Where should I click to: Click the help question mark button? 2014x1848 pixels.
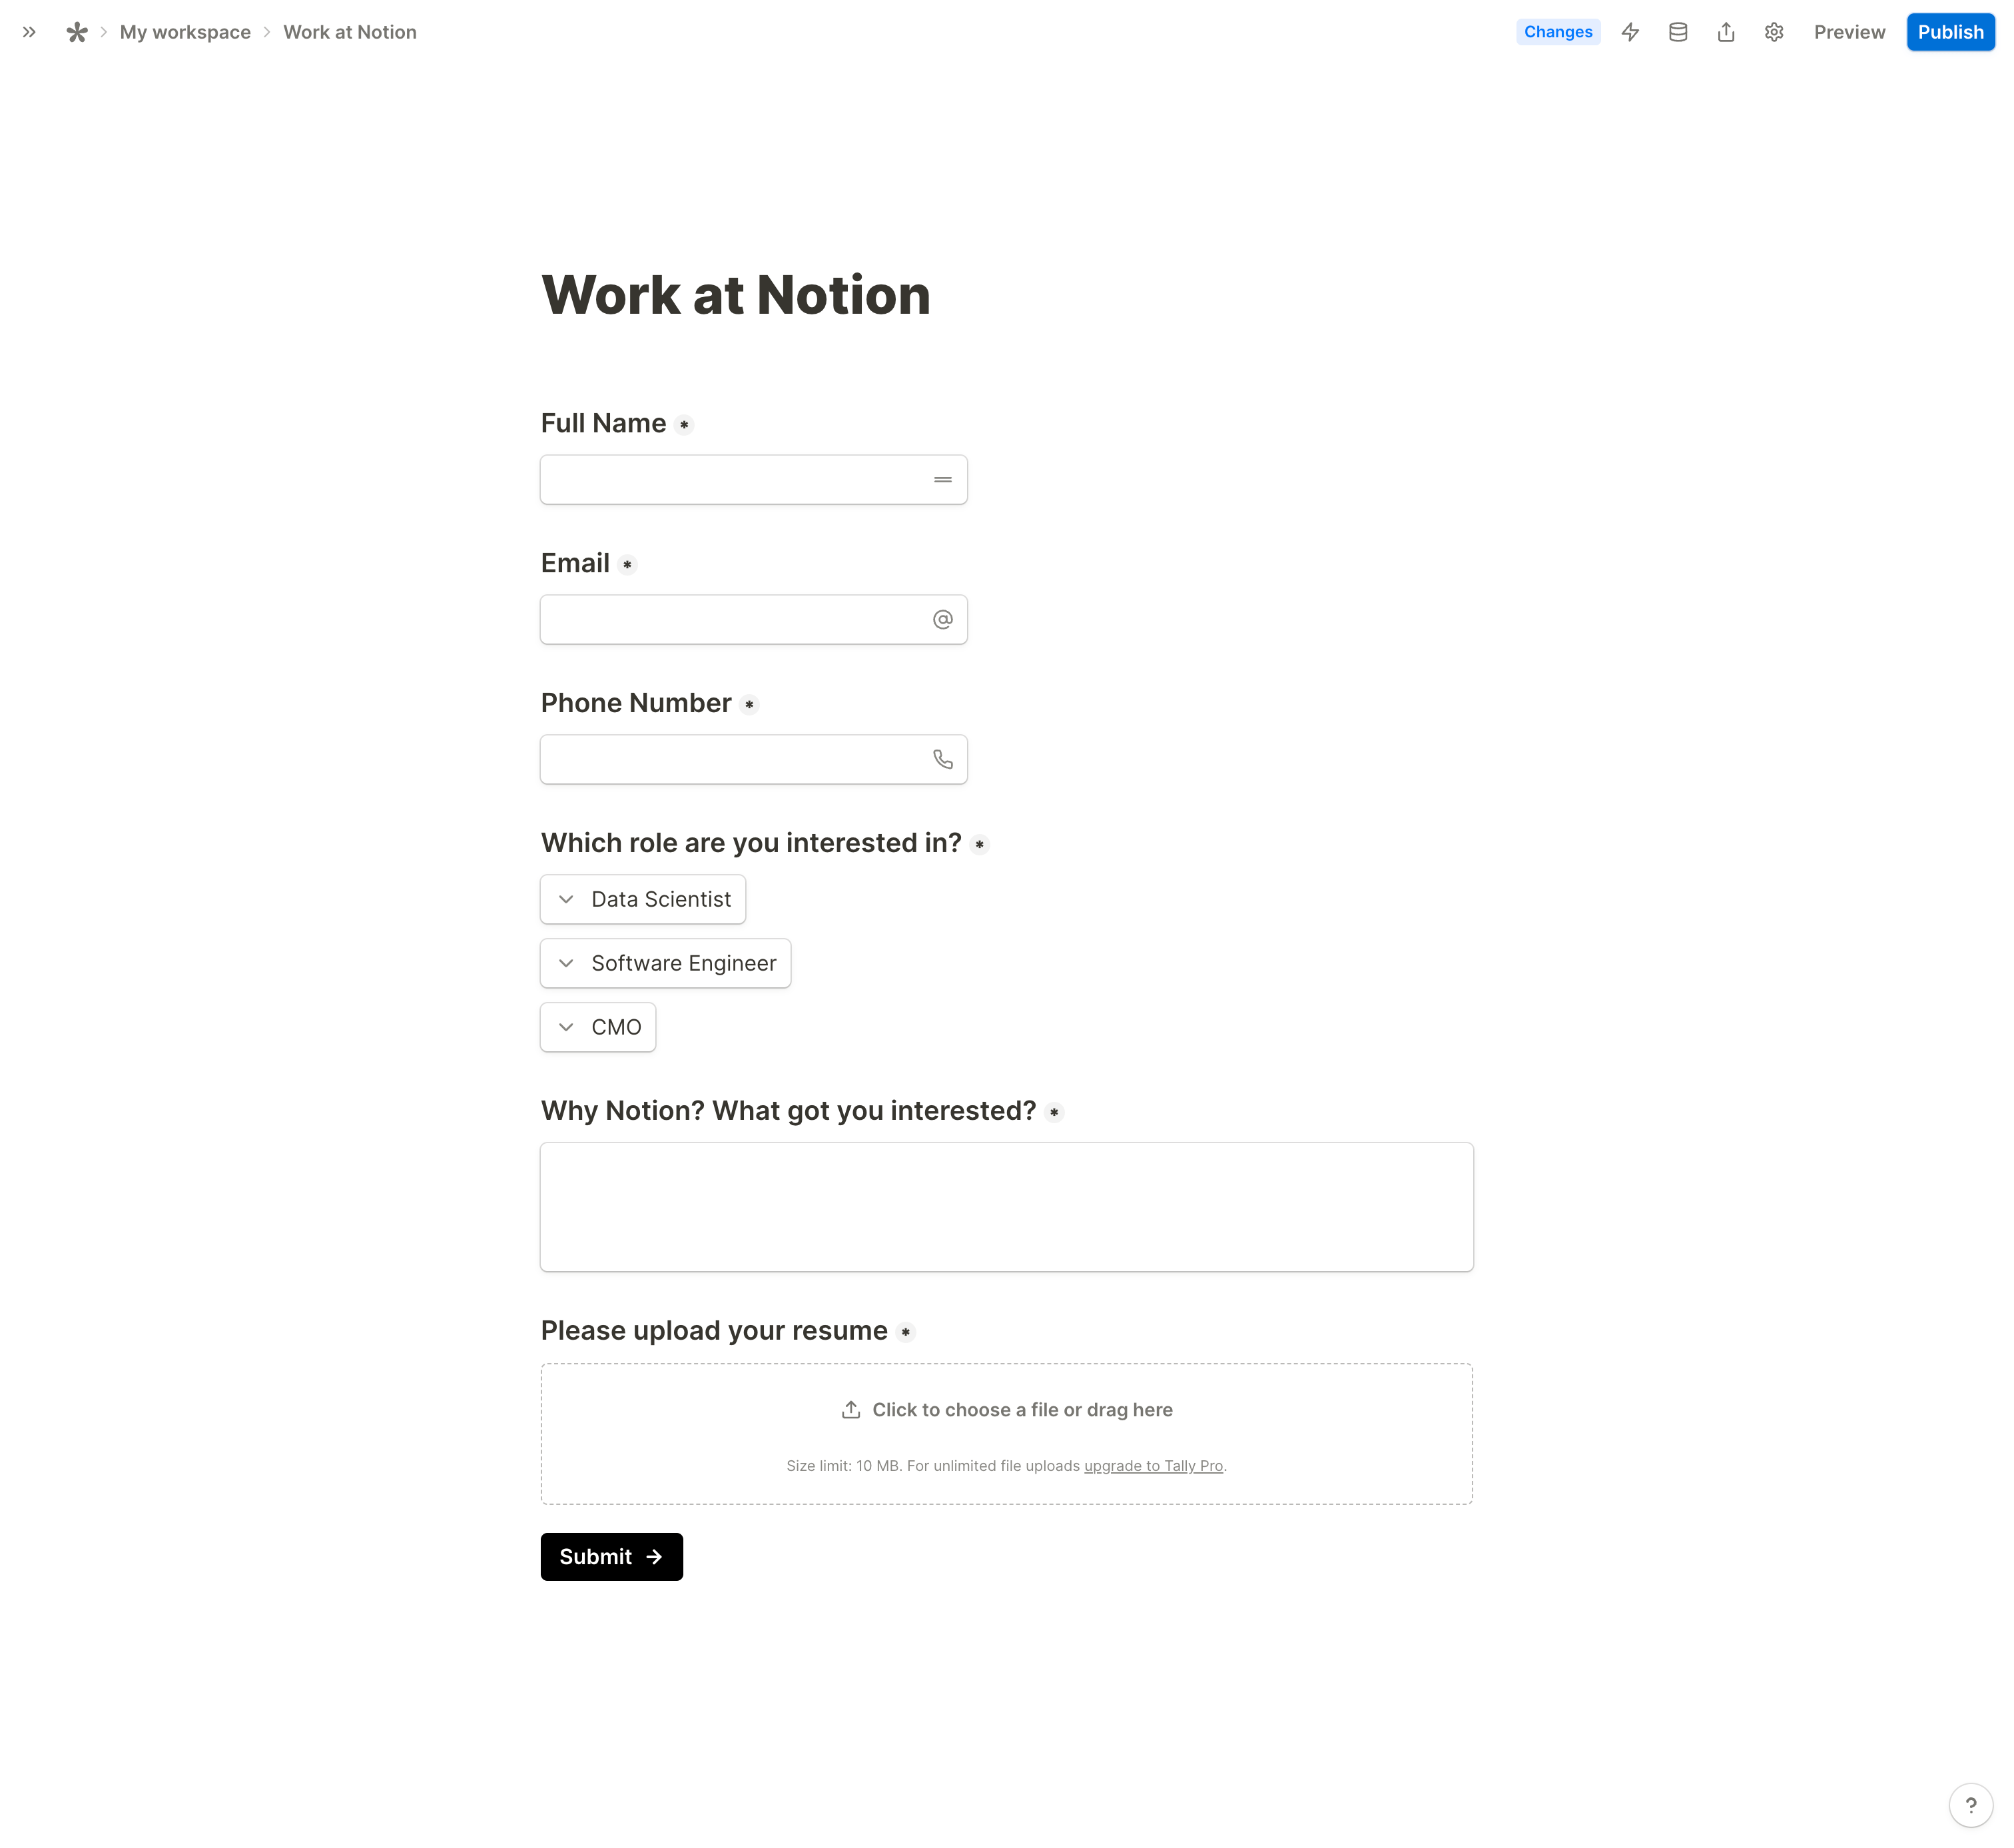coord(1970,1805)
